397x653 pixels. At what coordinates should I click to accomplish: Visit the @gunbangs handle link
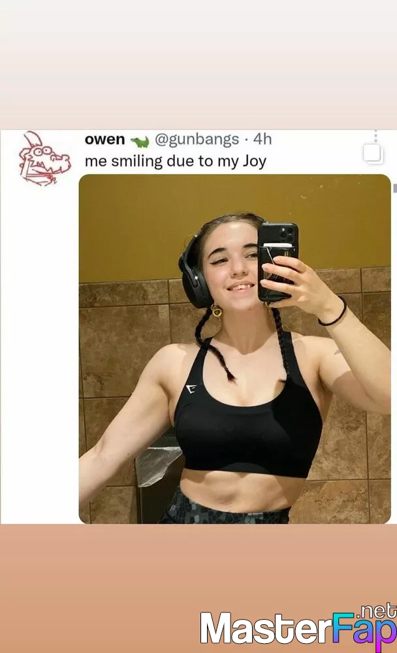click(x=197, y=140)
